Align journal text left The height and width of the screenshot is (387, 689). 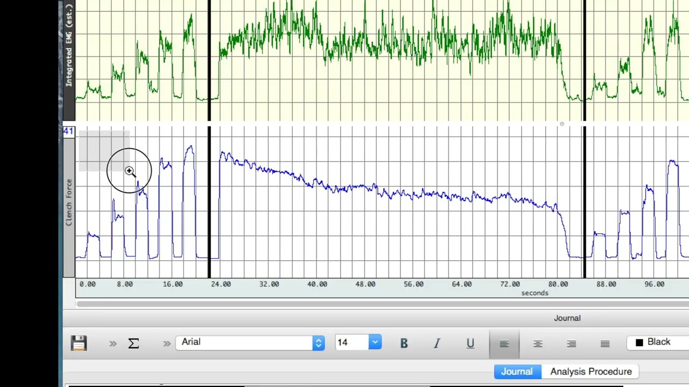pyautogui.click(x=504, y=343)
